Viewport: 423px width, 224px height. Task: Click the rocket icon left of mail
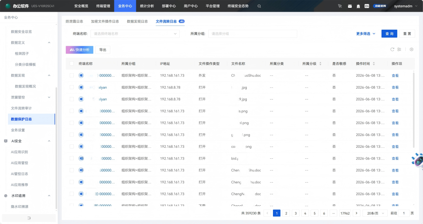click(340, 6)
